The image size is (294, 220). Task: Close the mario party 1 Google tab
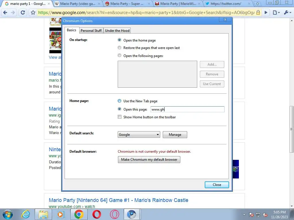click(49, 3)
